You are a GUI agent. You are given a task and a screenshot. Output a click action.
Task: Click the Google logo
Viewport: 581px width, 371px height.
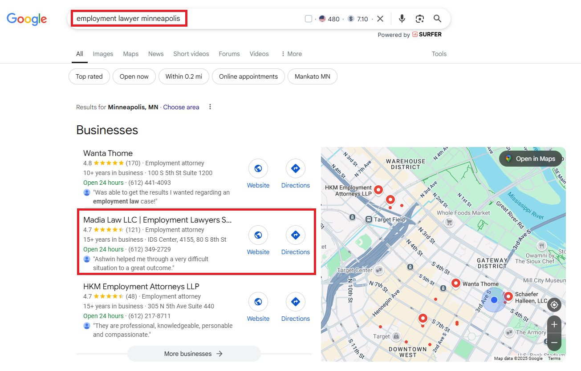coord(27,19)
